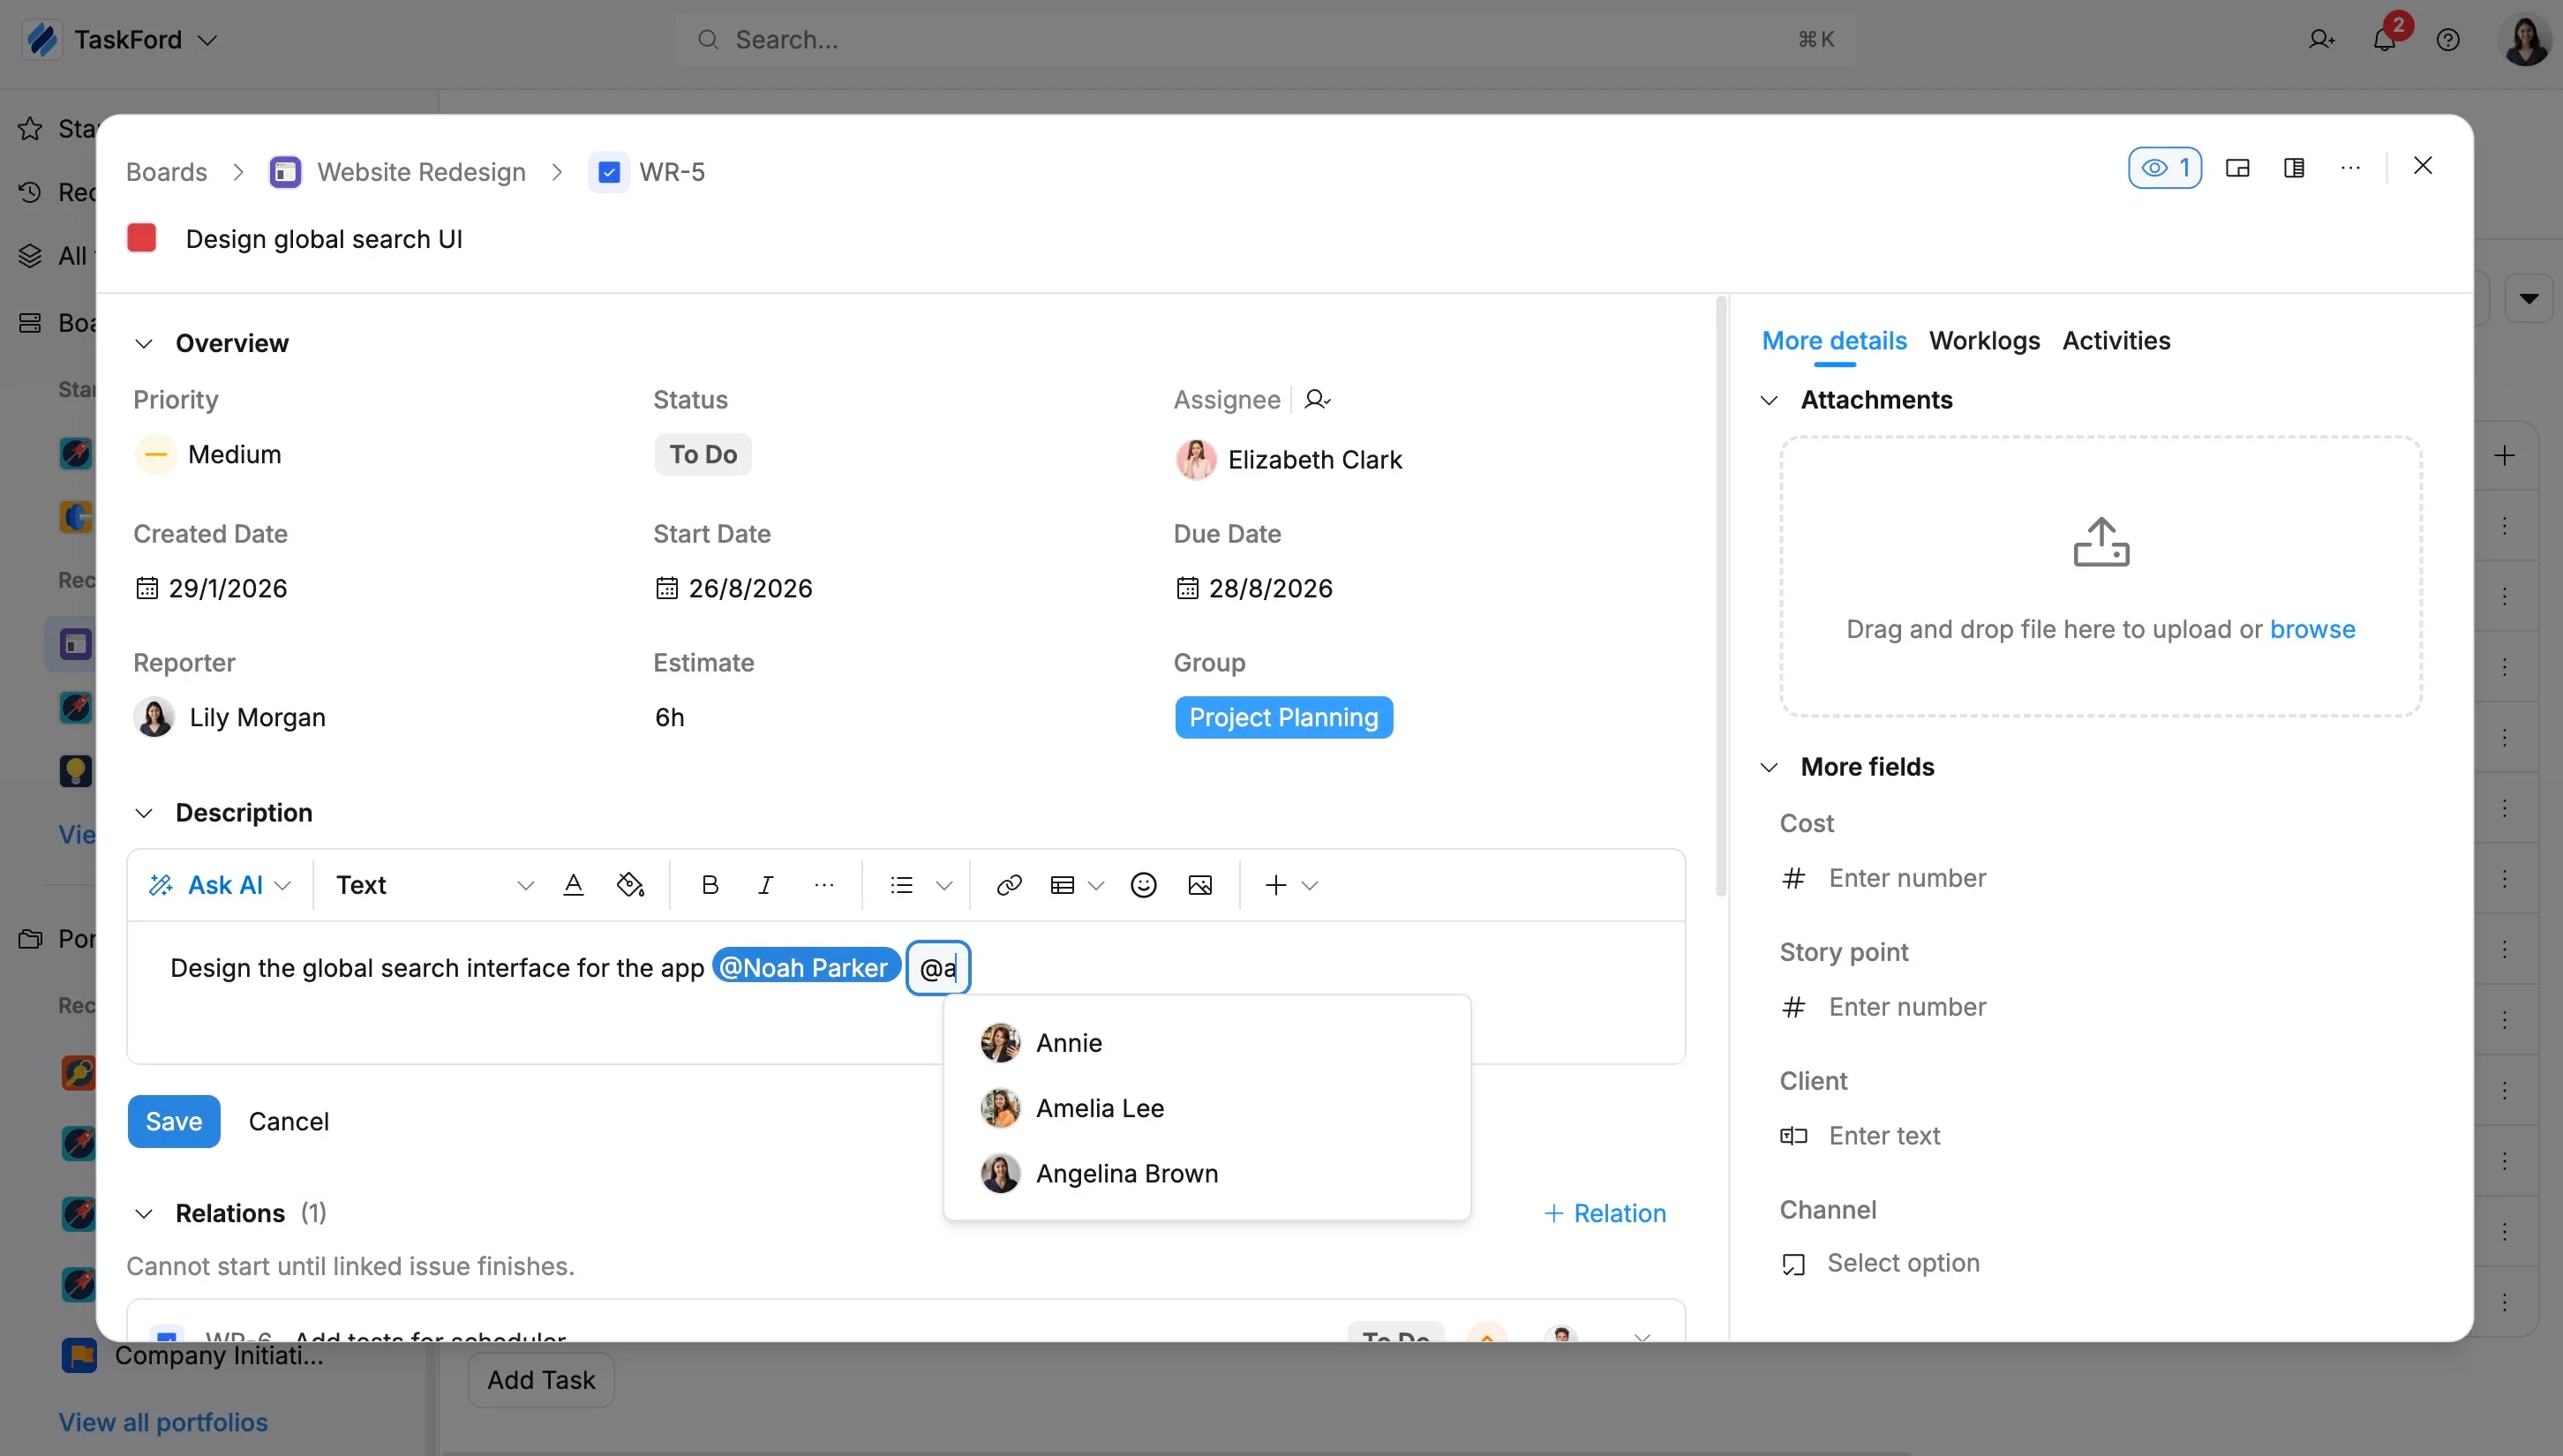Click the browse upload link
Viewport: 2563px width, 1456px height.
(x=2312, y=629)
